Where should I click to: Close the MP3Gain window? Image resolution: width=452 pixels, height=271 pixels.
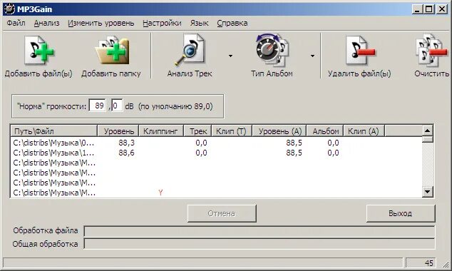click(x=442, y=9)
